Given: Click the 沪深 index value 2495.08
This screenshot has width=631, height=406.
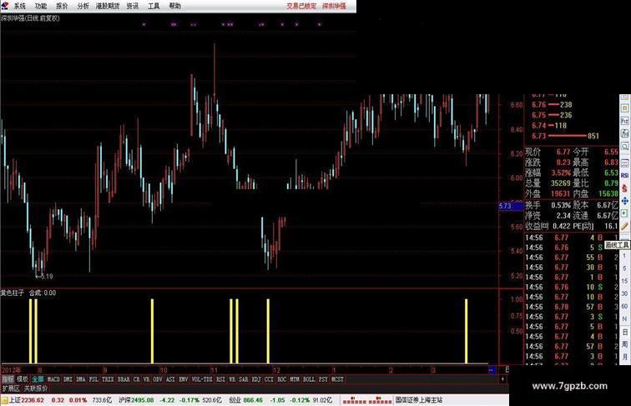Looking at the screenshot, I should click(142, 400).
